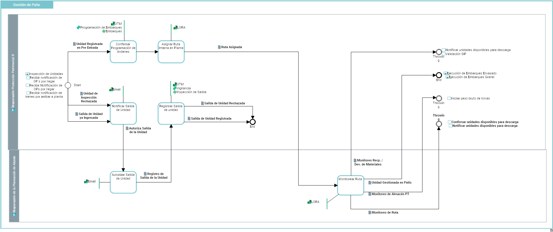Click throwing event beside Confirmar unidades disponibles
Screen dimensions: 553x232
[x=439, y=124]
